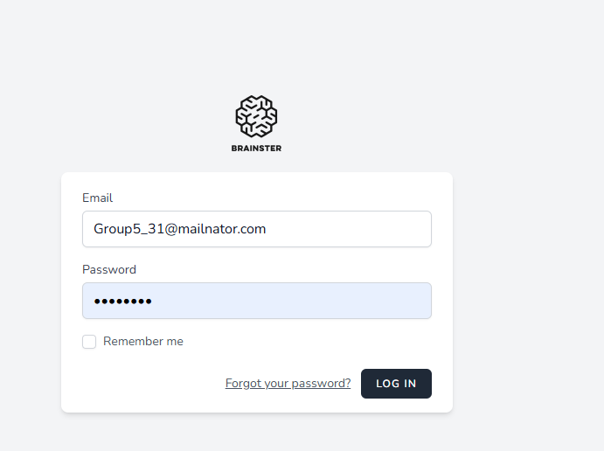604x451 pixels.
Task: Click the 'Remember me' label text
Action: tap(143, 342)
